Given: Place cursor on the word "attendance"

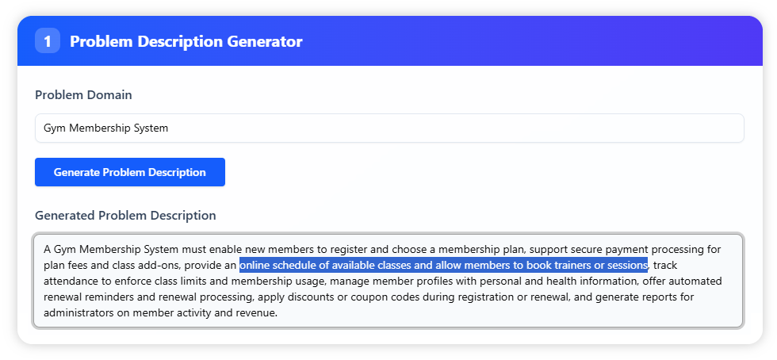Looking at the screenshot, I should click(x=70, y=281).
